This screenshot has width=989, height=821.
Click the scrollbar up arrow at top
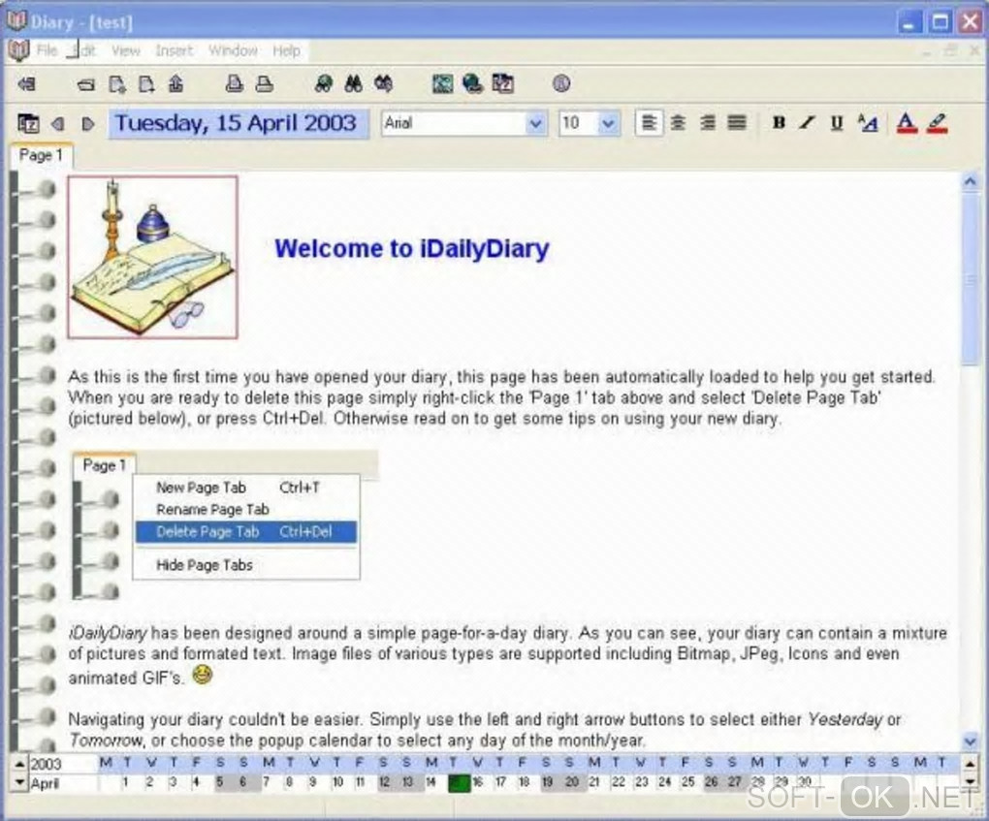point(970,182)
